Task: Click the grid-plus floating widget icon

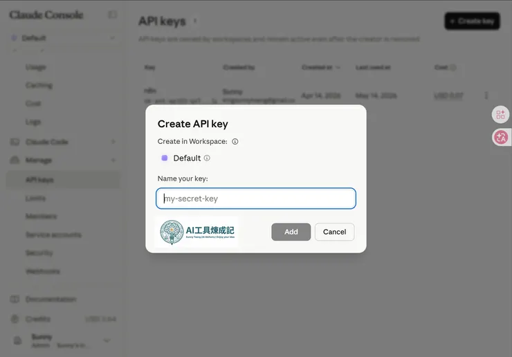Action: [x=500, y=115]
